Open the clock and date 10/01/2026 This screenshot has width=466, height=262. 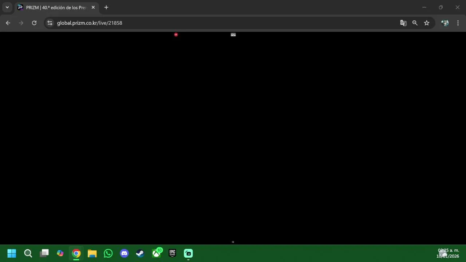(448, 253)
